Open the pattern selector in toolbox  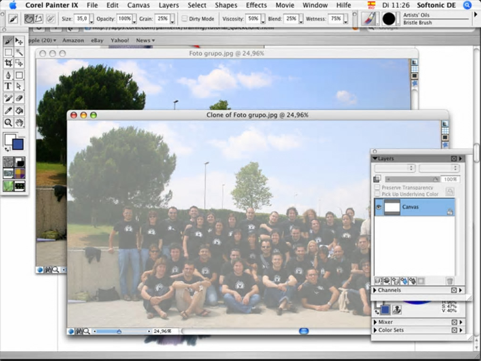tap(8, 174)
